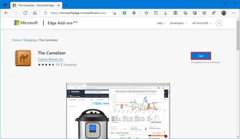Viewport: 240px width, 139px height.
Task: Open browsing History icon
Action: pos(156,13)
